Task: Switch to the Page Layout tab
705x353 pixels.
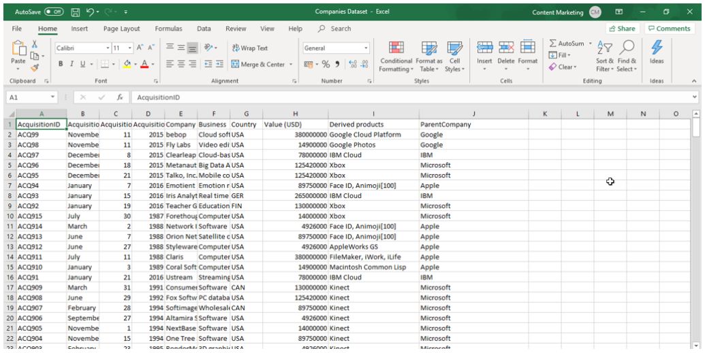Action: 121,29
